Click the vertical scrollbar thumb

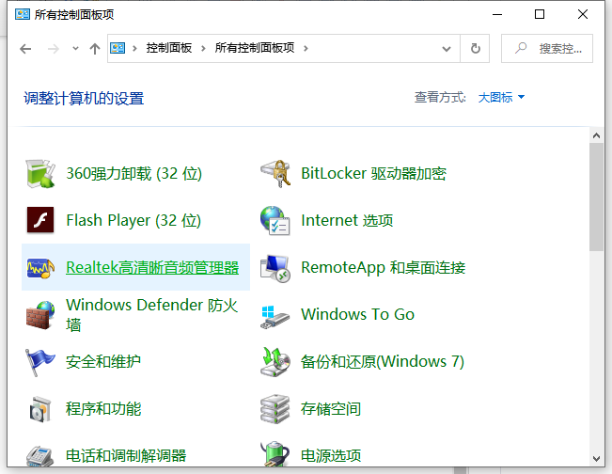click(x=596, y=197)
